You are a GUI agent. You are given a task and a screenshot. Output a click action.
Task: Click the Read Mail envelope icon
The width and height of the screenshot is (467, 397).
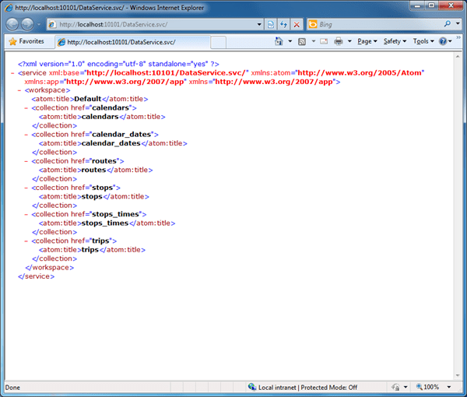point(323,41)
